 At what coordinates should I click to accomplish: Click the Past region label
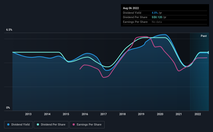(x=204, y=36)
